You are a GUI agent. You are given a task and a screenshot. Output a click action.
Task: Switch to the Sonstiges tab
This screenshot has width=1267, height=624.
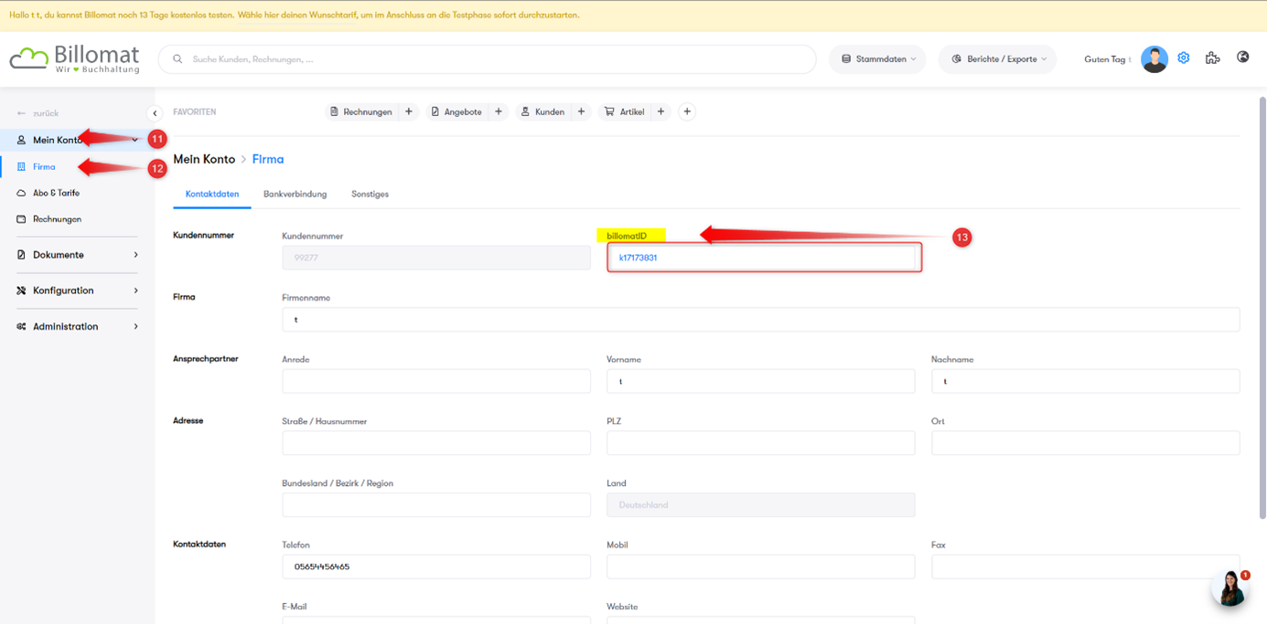coord(370,194)
